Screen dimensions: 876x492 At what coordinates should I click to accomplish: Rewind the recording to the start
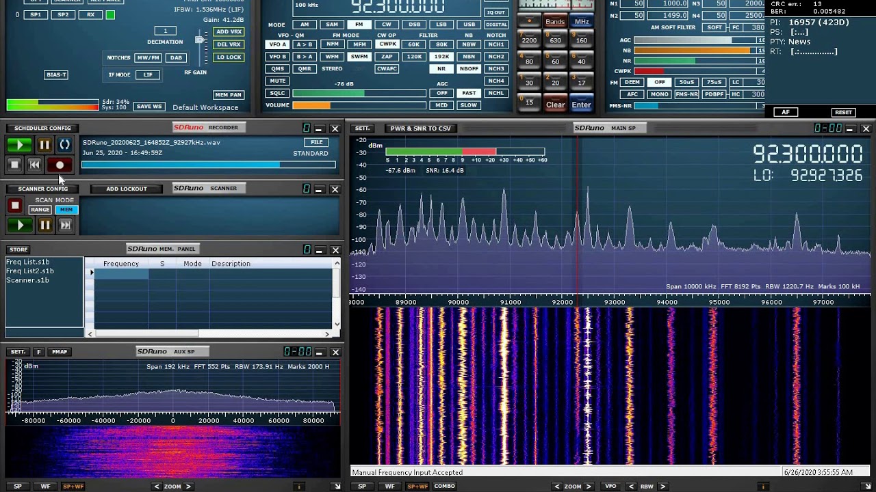34,165
